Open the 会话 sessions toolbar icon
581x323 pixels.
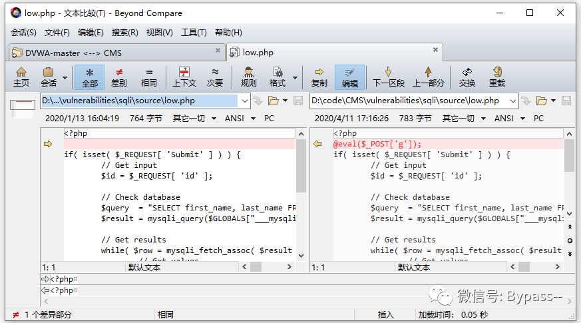49,77
